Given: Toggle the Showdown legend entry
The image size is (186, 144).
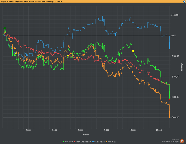Looking at the screenshot, I should 99,142.
